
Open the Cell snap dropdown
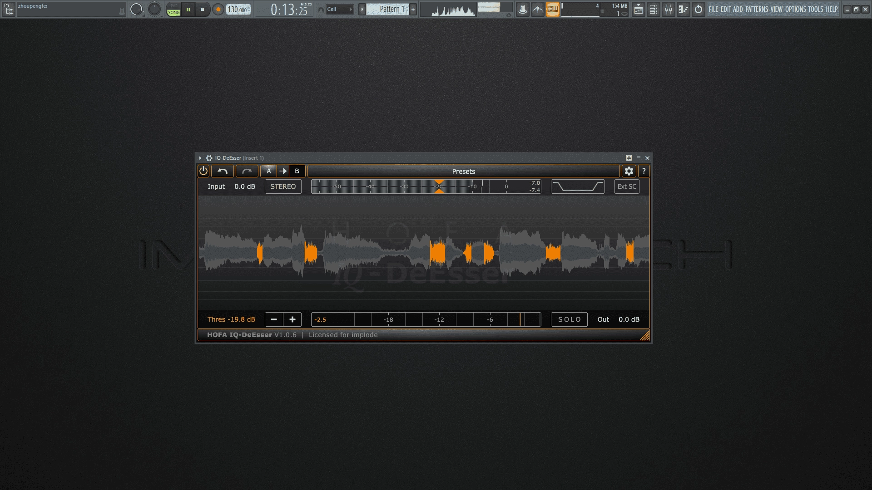(340, 9)
